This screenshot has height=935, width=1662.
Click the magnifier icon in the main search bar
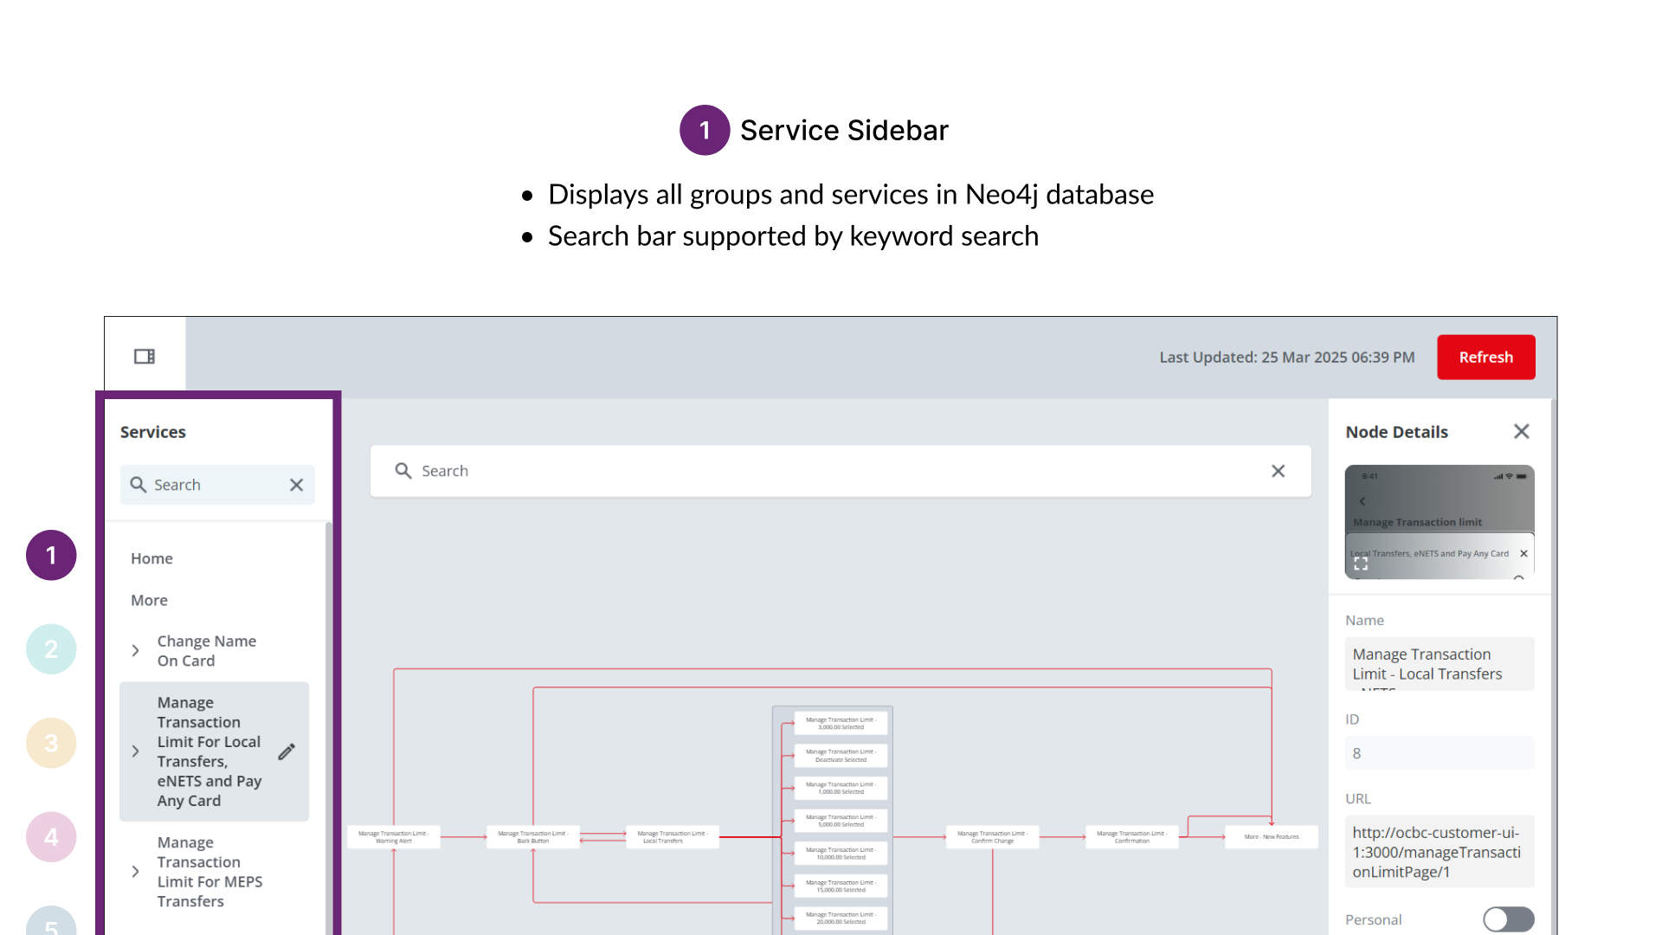(403, 471)
